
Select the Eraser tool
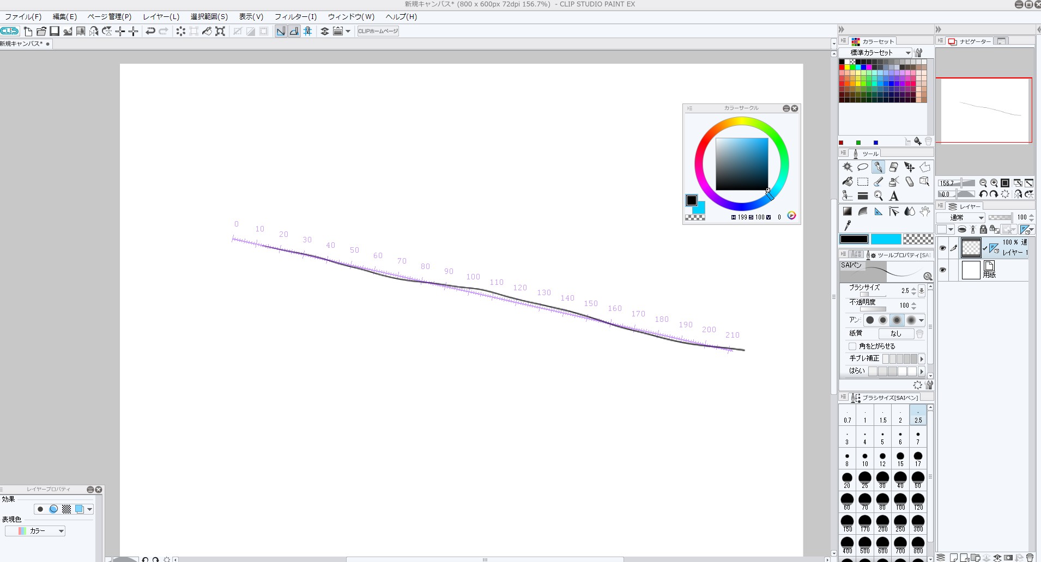[x=894, y=167]
